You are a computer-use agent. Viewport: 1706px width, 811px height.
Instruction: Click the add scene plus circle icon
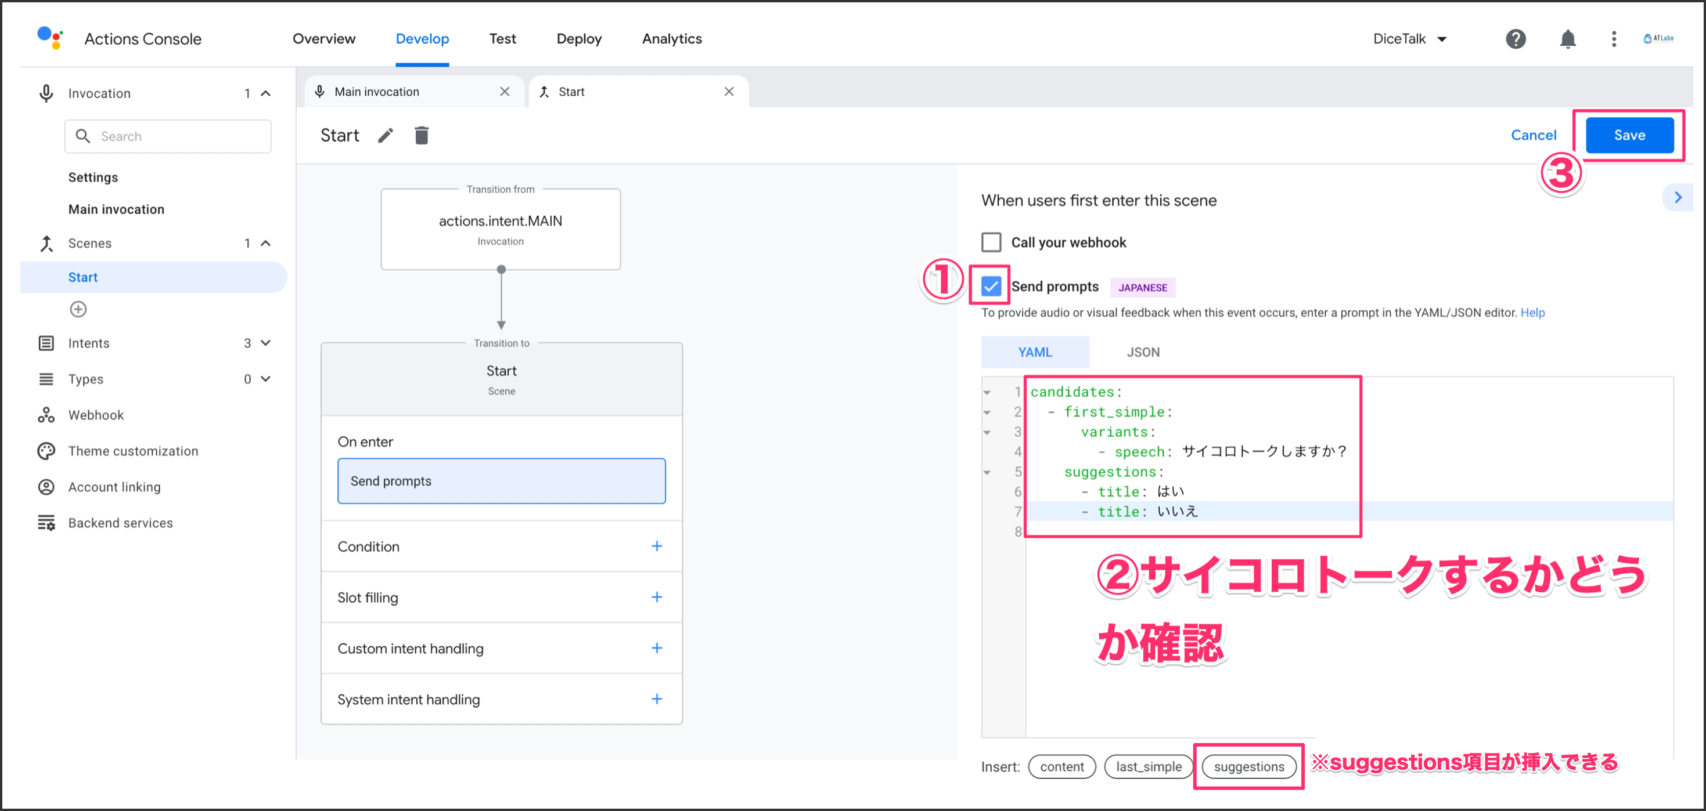coord(78,309)
